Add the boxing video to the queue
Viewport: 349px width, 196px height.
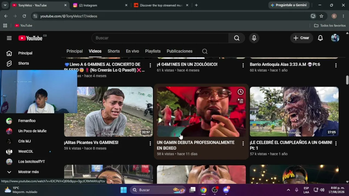(240, 101)
